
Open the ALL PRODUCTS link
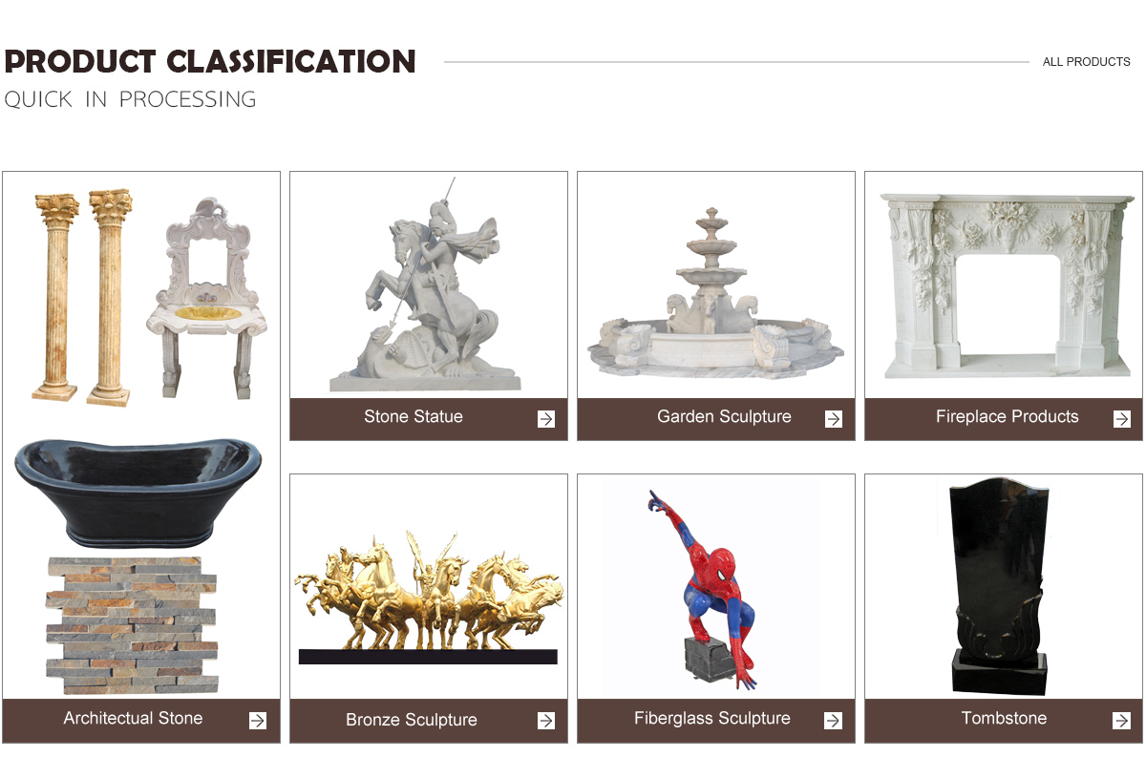pos(1086,62)
